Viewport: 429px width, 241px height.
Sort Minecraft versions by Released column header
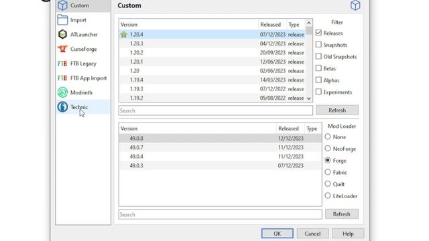pos(273,25)
